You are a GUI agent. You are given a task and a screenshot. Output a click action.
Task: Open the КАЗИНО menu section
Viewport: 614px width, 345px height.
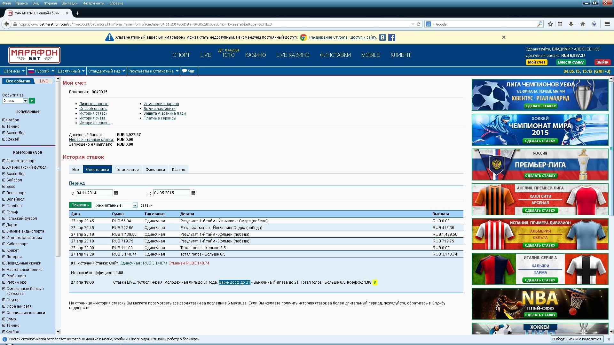[255, 55]
